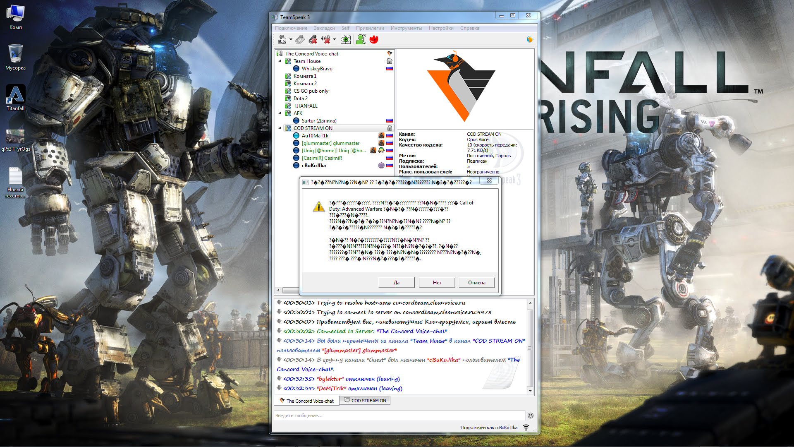This screenshot has height=447, width=794.
Task: Click the green-hat avatar badge on Uniq row
Action: coord(381,151)
